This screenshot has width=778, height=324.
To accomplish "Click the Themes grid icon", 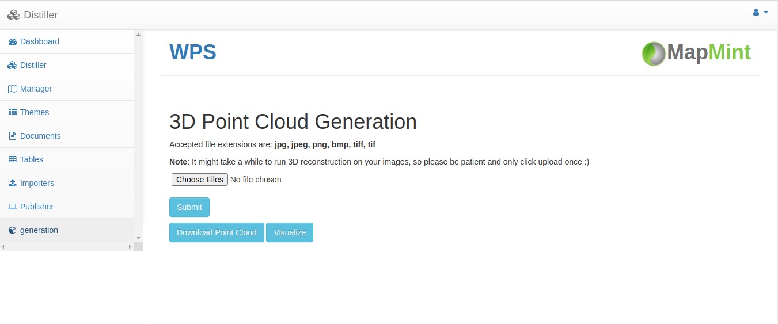I will click(13, 113).
